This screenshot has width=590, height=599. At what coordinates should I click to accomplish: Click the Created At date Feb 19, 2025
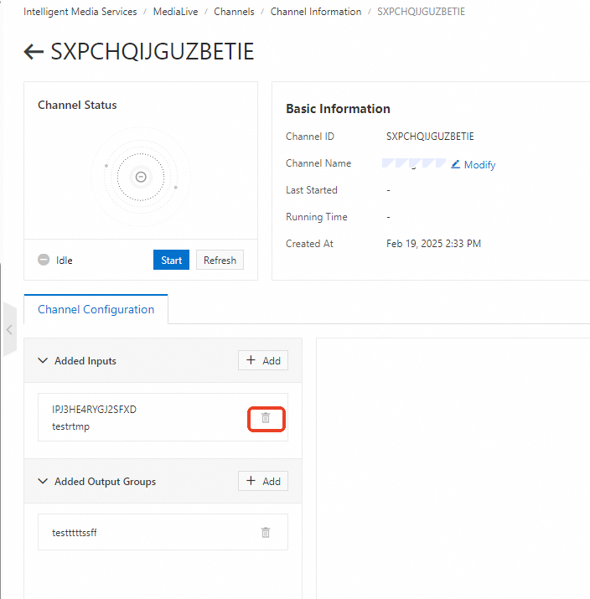(433, 244)
